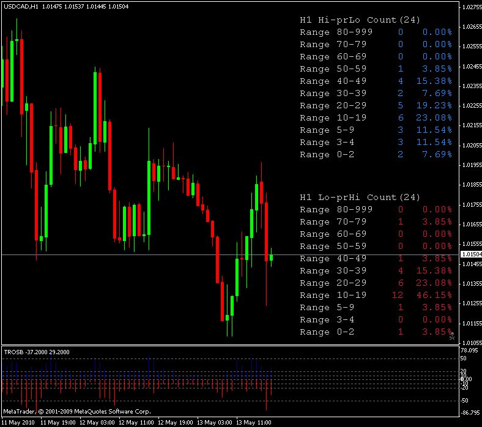Click the '11 May 19:00' time label

point(57,423)
